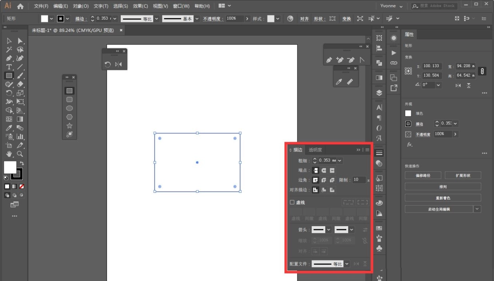Open the 效果(C) menu
The height and width of the screenshot is (281, 494).
click(x=140, y=6)
